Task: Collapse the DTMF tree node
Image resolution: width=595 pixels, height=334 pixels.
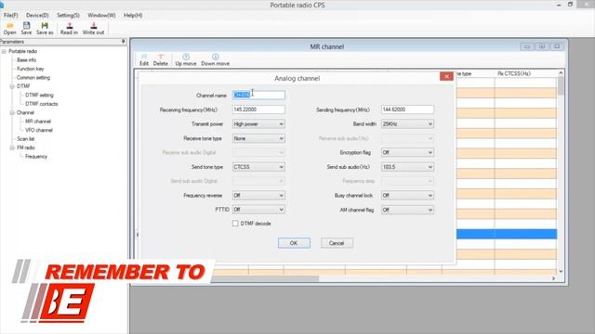Action: (12, 86)
